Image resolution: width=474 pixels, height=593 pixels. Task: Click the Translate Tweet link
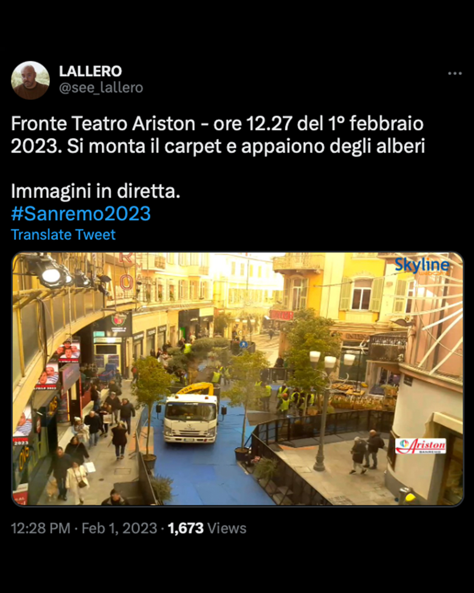coord(63,235)
